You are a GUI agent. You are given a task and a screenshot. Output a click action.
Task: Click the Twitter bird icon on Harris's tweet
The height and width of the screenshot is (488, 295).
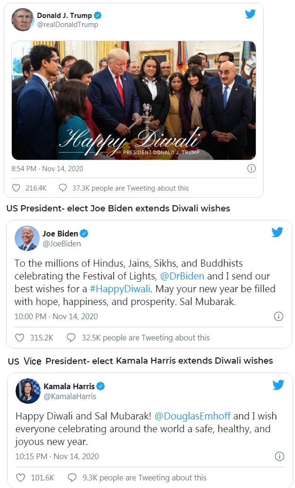coord(278,385)
